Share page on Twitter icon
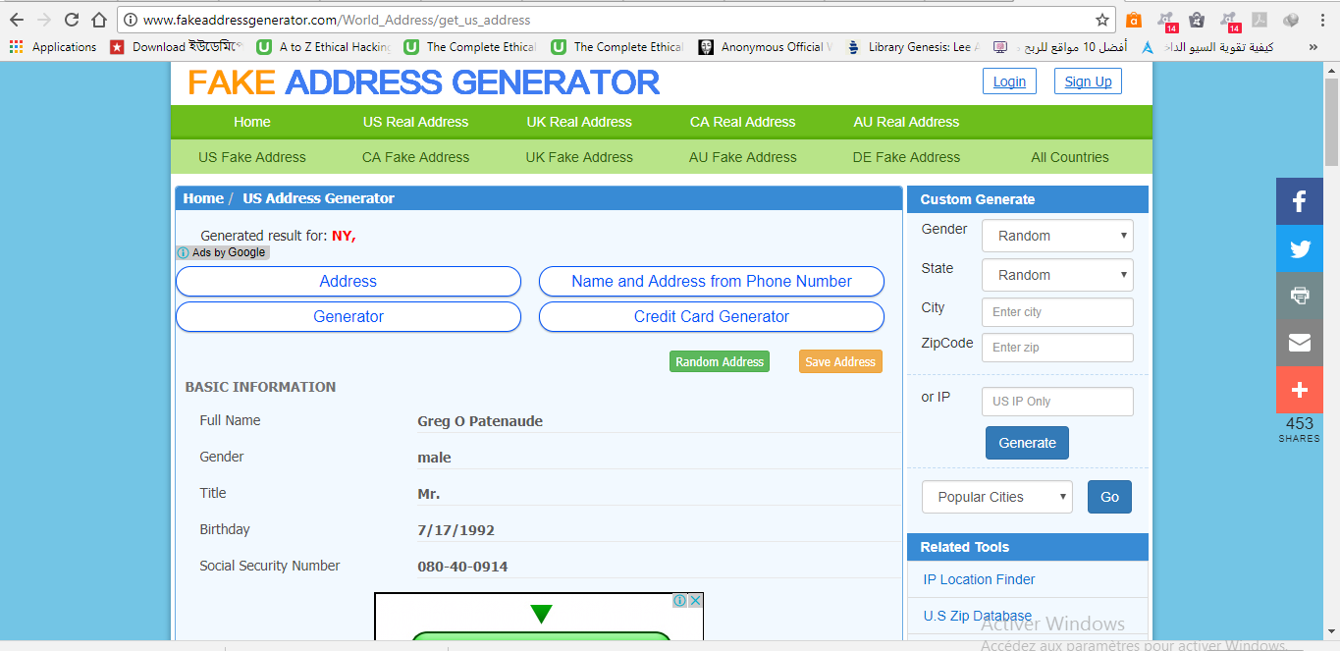The height and width of the screenshot is (651, 1340). pos(1300,248)
